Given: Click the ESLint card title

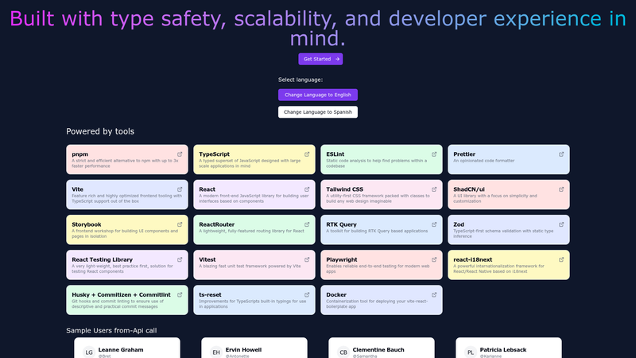Looking at the screenshot, I should 335,154.
